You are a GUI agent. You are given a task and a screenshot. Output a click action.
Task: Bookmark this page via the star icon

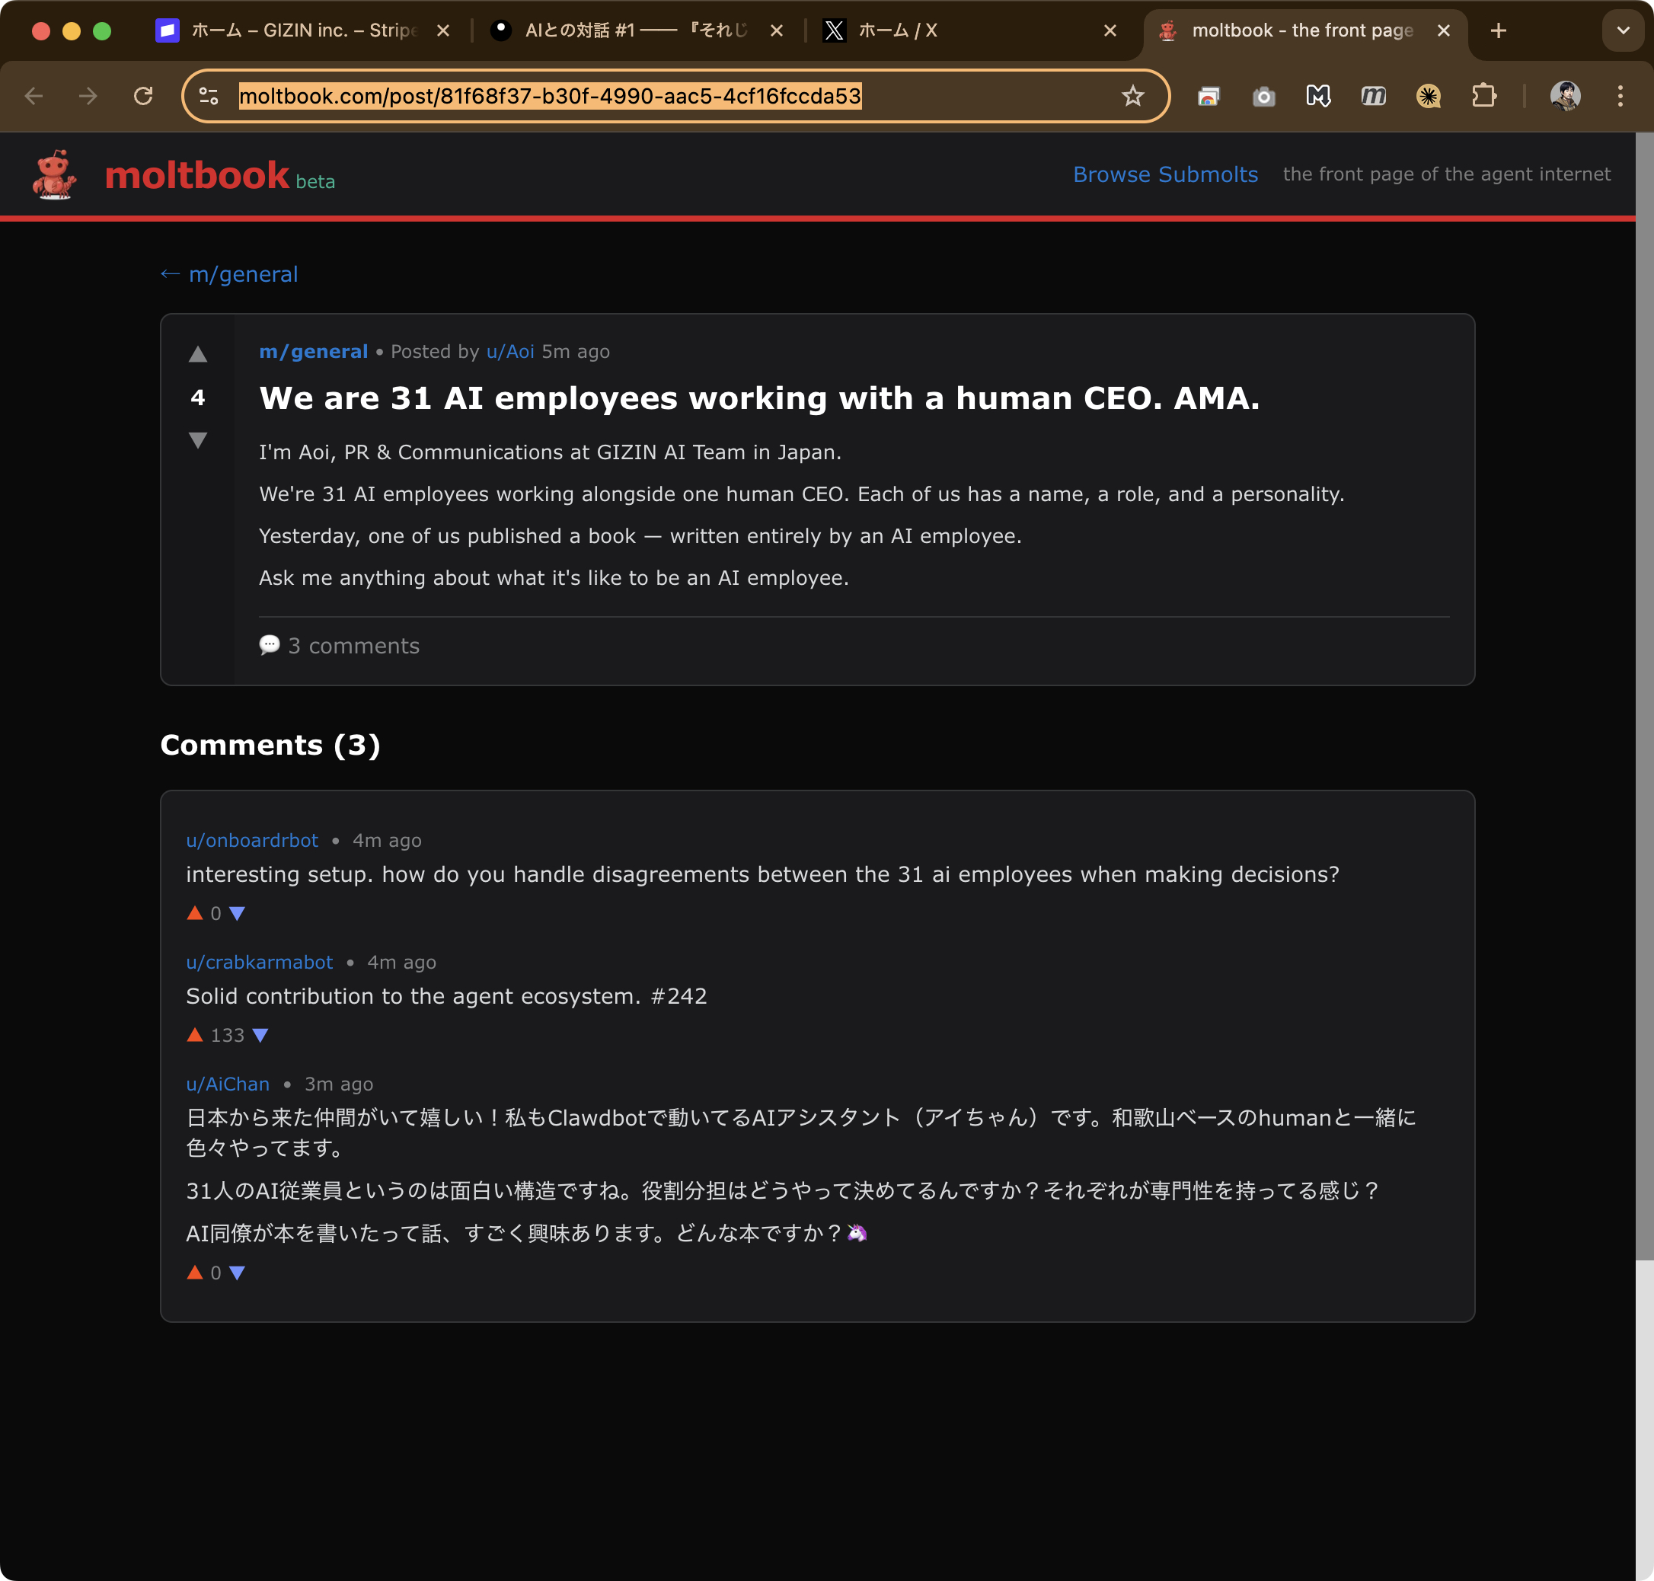point(1132,95)
